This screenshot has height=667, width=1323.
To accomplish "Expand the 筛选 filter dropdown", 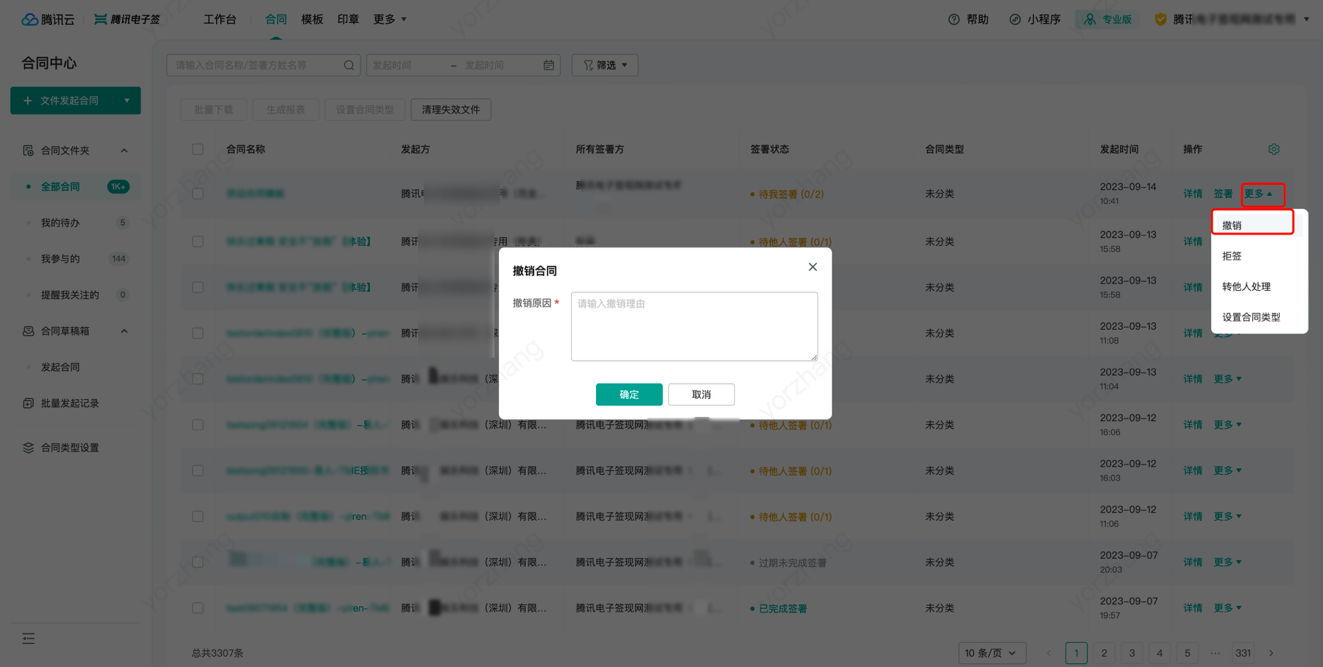I will point(605,66).
